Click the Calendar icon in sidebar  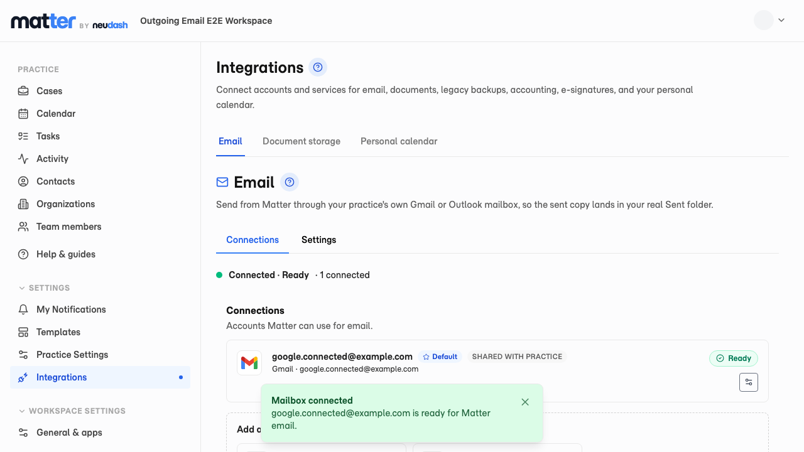tap(23, 114)
